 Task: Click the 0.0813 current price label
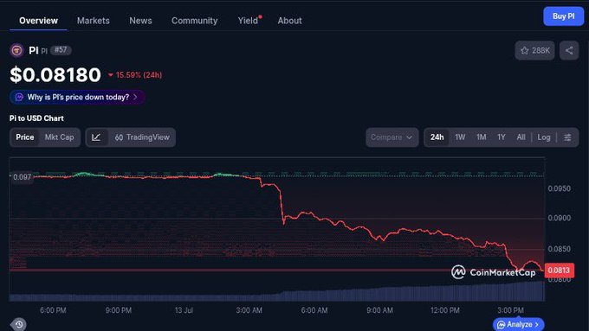[x=559, y=271]
